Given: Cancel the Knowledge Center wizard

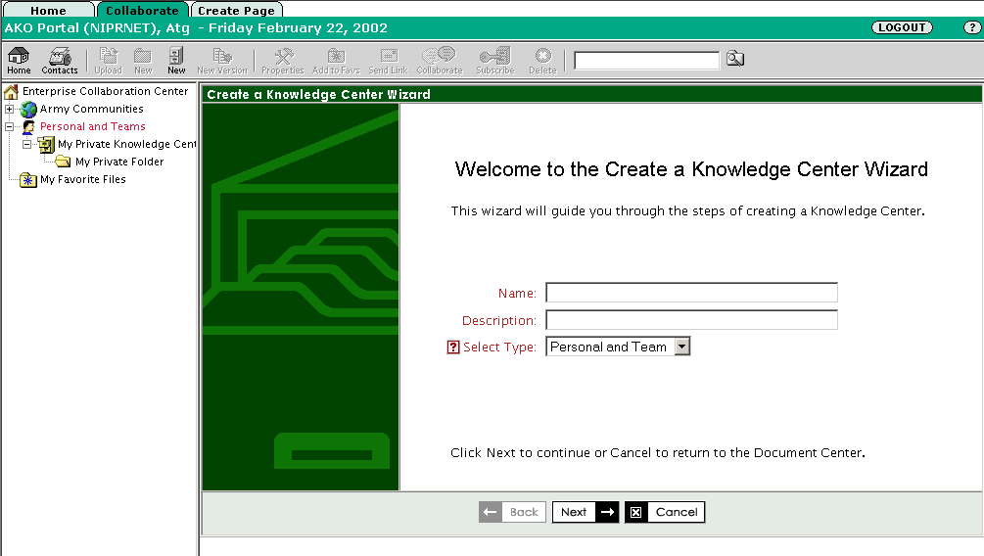Looking at the screenshot, I should click(x=665, y=512).
